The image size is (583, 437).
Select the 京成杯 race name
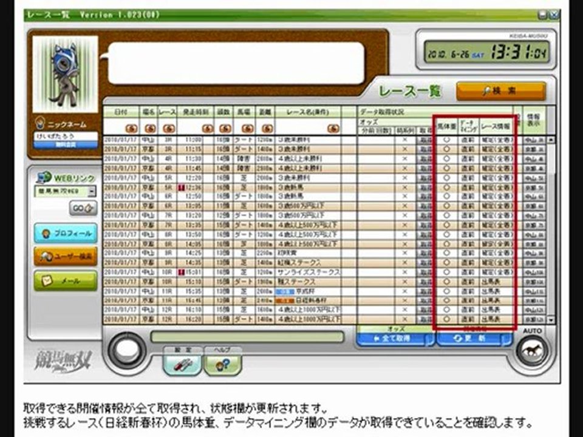[x=305, y=292]
